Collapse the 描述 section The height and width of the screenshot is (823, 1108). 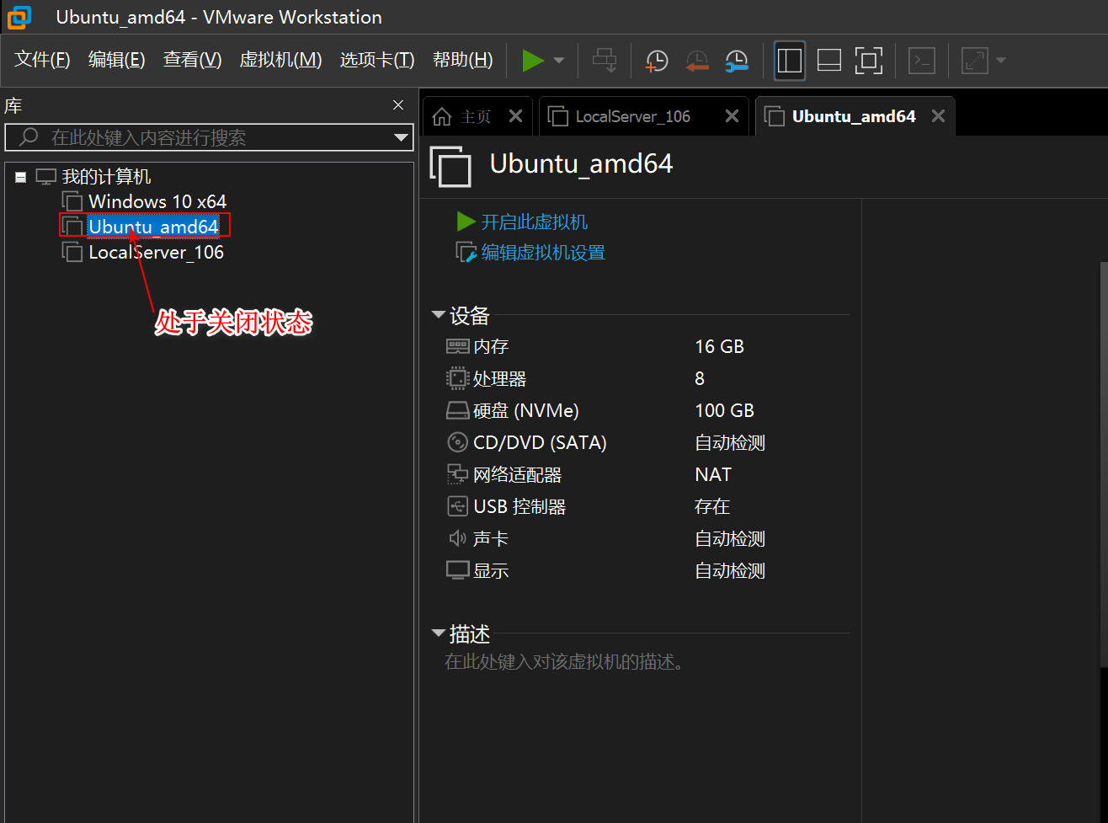pyautogui.click(x=438, y=633)
